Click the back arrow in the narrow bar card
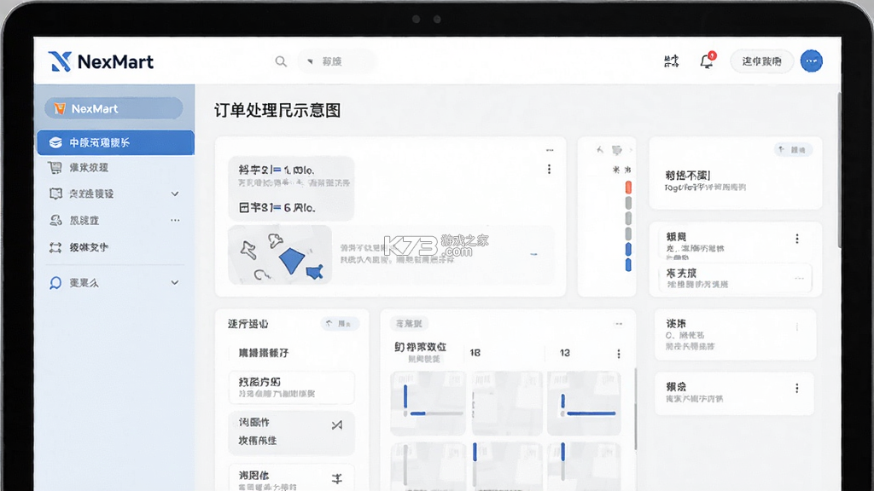874x491 pixels. (x=600, y=150)
